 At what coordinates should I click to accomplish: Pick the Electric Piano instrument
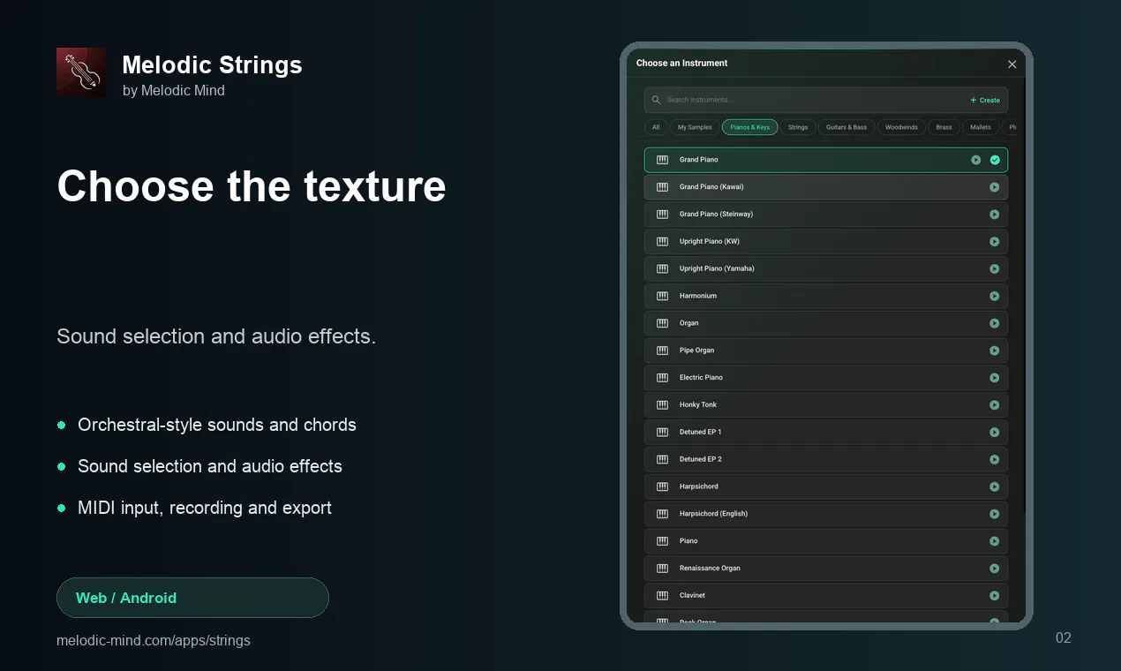click(826, 378)
